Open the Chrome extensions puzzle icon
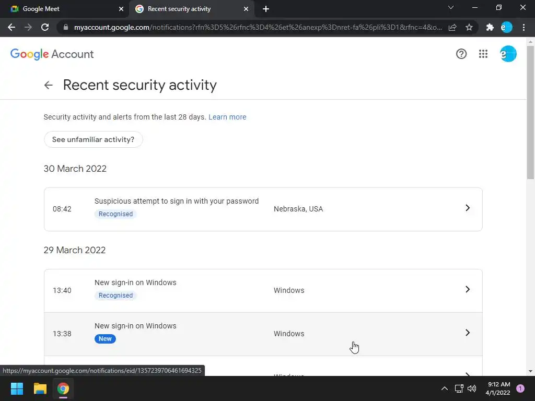 tap(490, 27)
